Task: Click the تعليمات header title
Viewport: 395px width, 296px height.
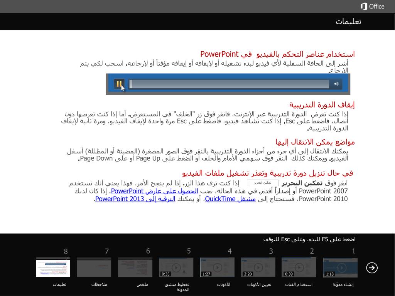Action: 348,22
